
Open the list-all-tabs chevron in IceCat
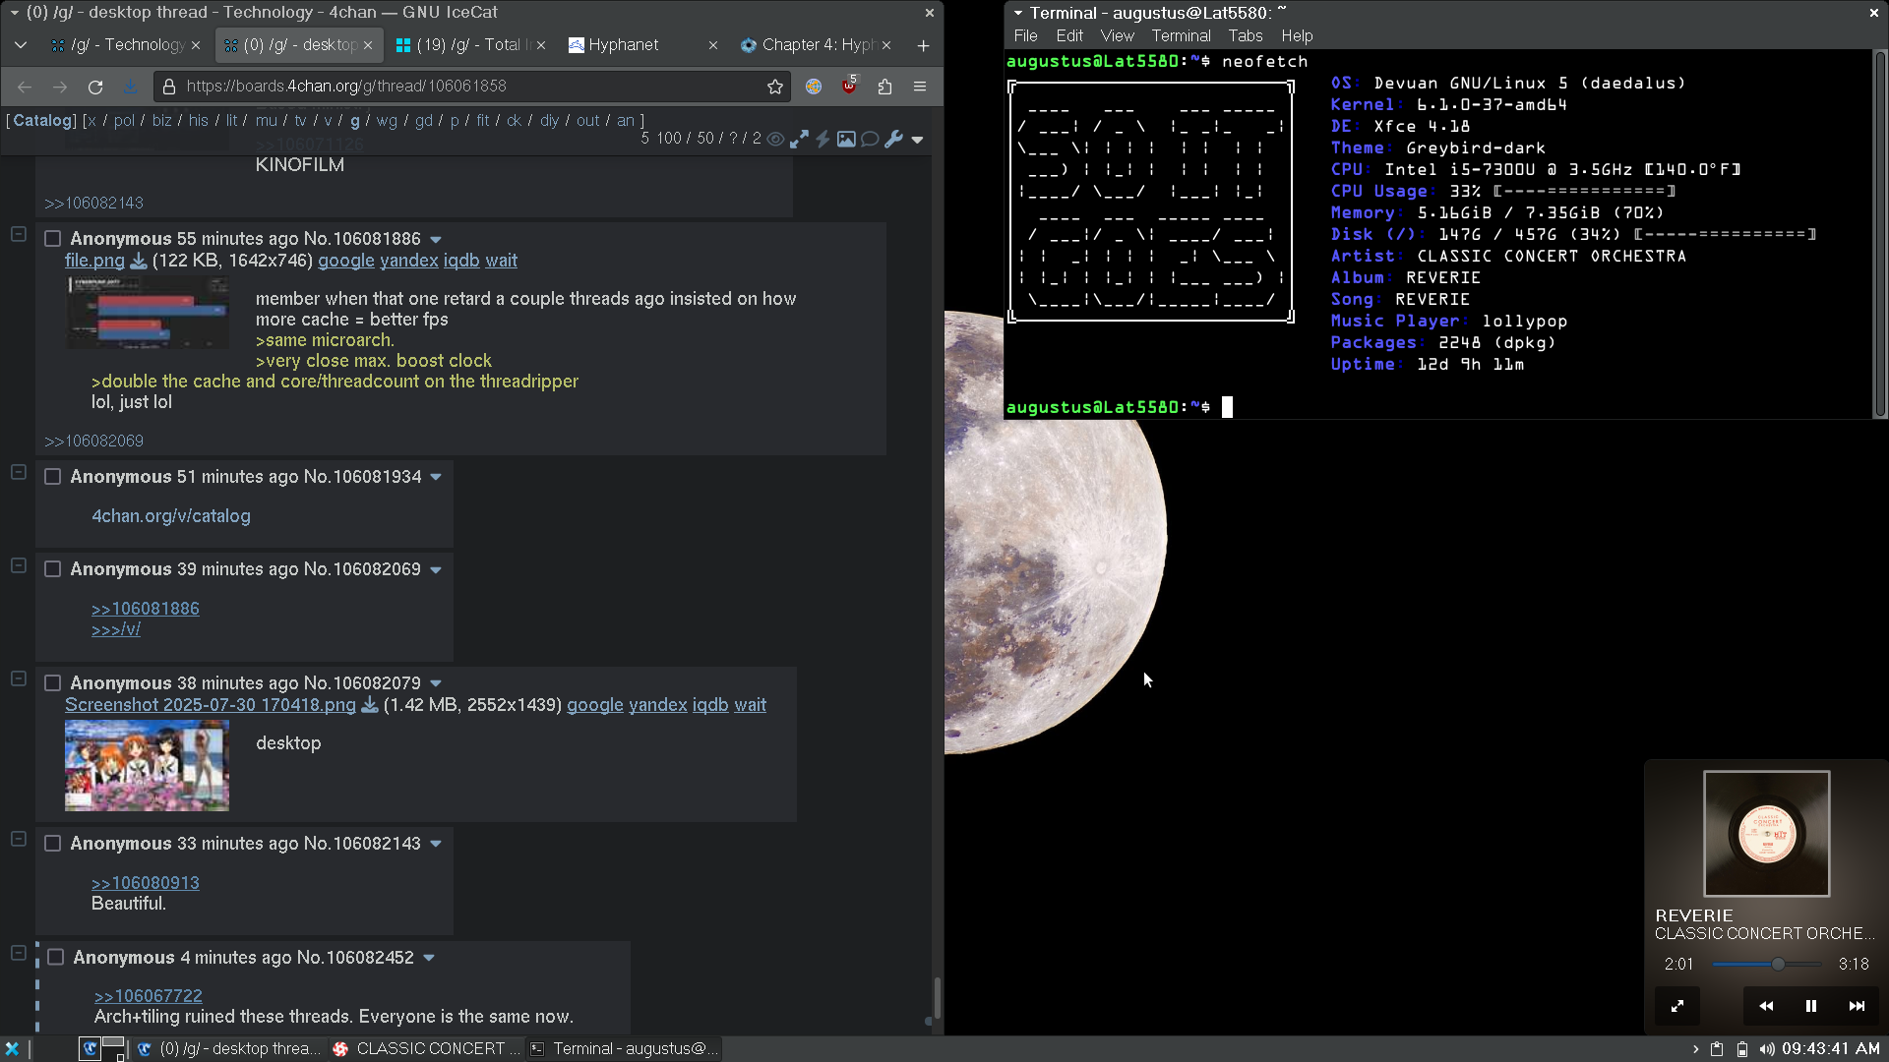tap(21, 45)
